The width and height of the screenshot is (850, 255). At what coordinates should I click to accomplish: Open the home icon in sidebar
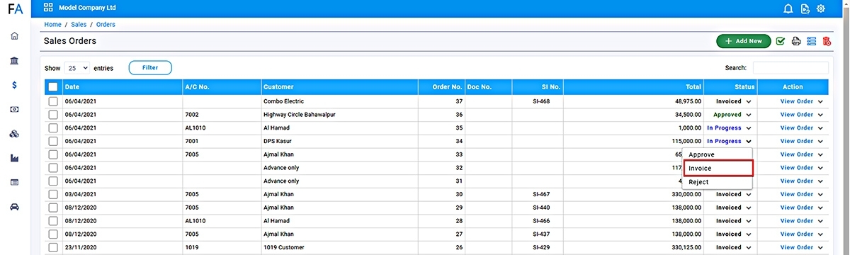(x=14, y=36)
